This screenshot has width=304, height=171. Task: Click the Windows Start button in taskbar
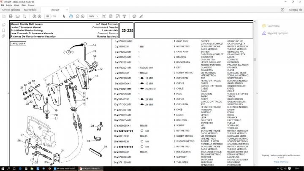[x=3, y=168]
